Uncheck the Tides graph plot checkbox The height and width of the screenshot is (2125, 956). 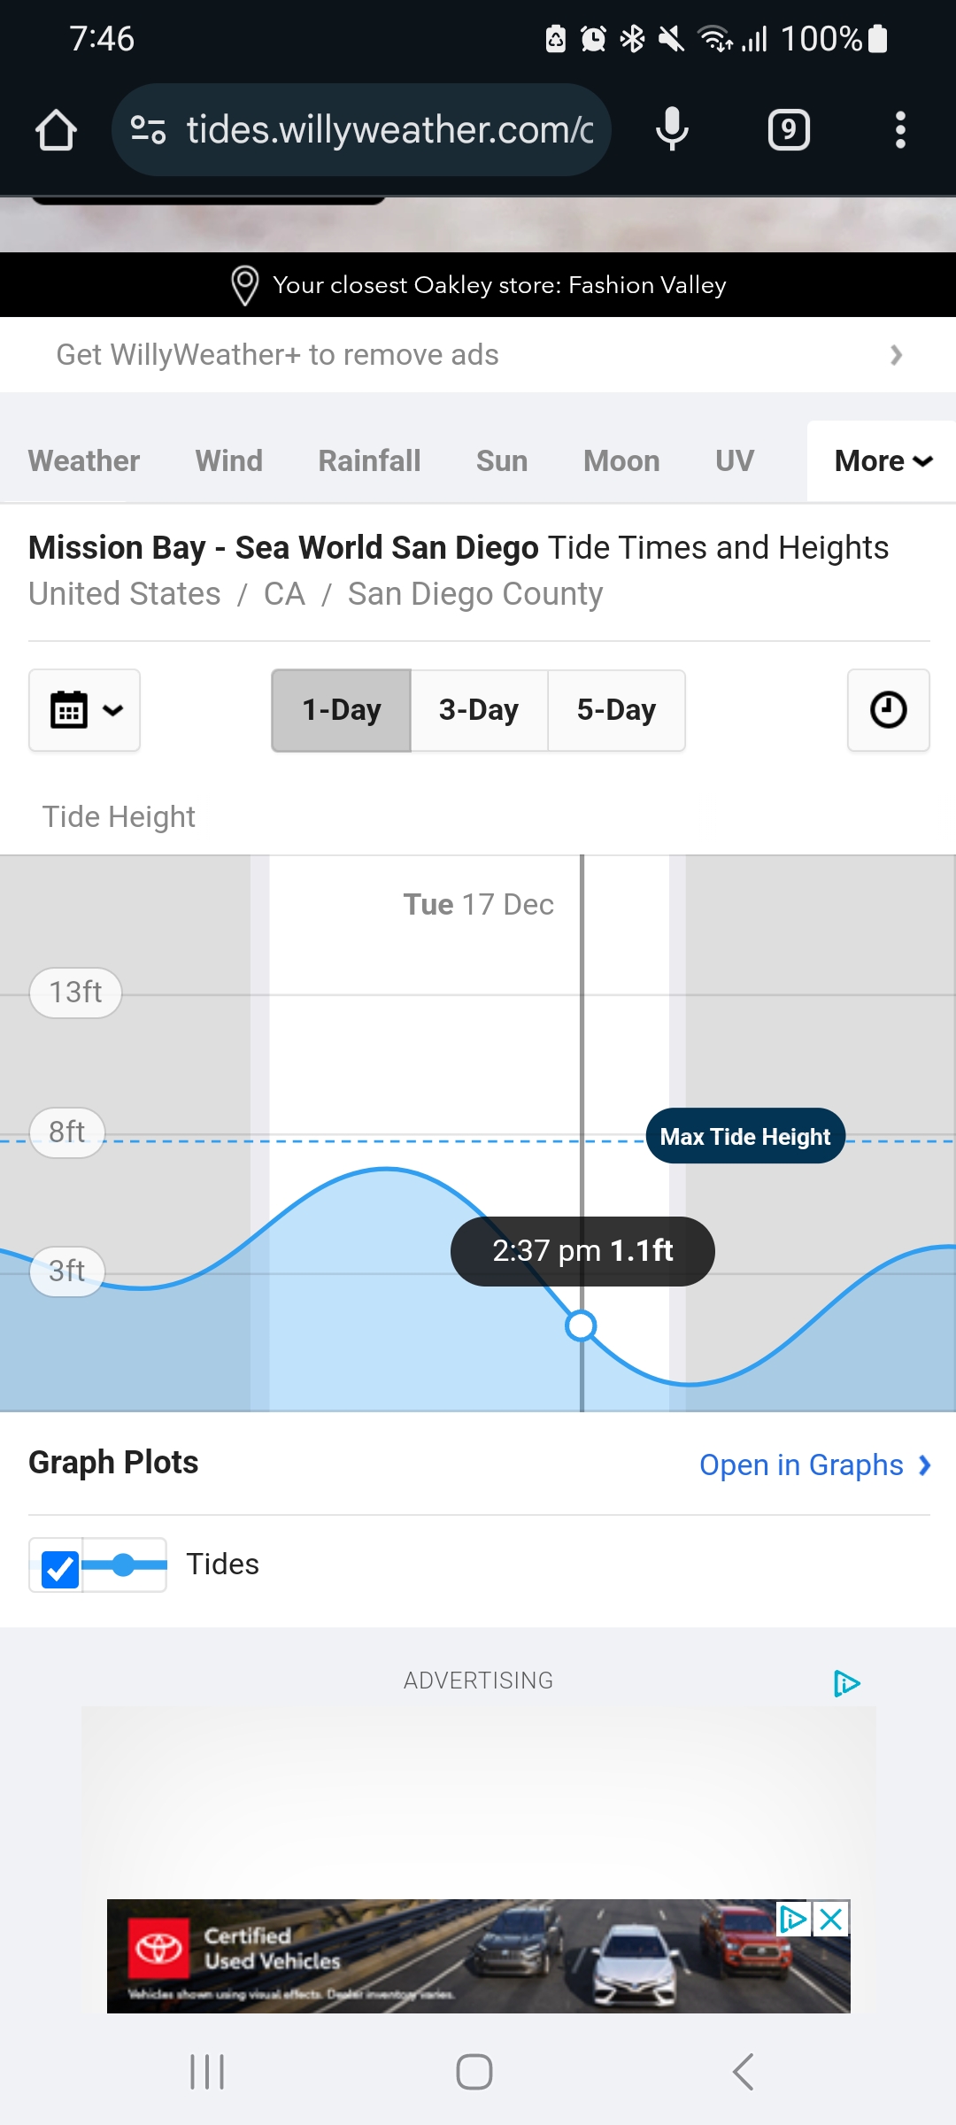tap(60, 1568)
